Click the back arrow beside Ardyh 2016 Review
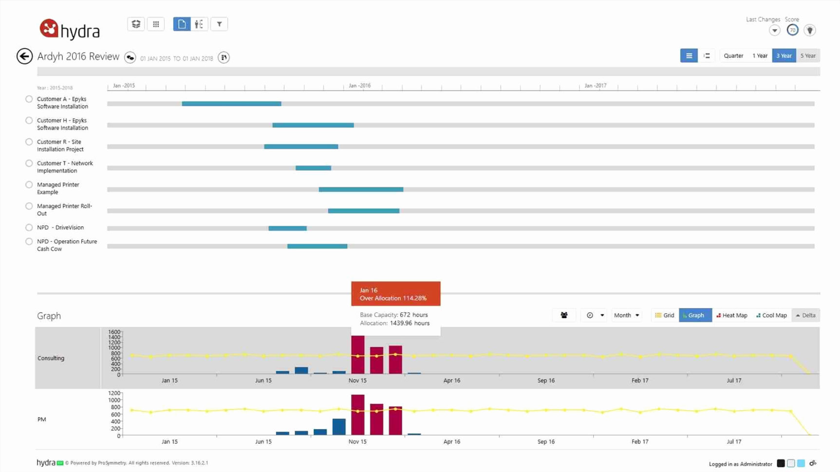The image size is (840, 472). pyautogui.click(x=24, y=56)
